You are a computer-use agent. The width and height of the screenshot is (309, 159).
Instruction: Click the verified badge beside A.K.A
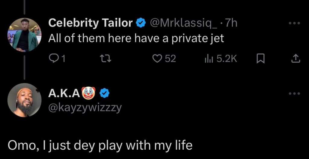pyautogui.click(x=104, y=94)
